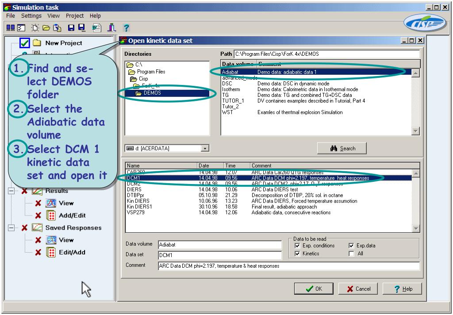Create a new project via the toolbar icon
This screenshot has height=315, width=453.
35,28
